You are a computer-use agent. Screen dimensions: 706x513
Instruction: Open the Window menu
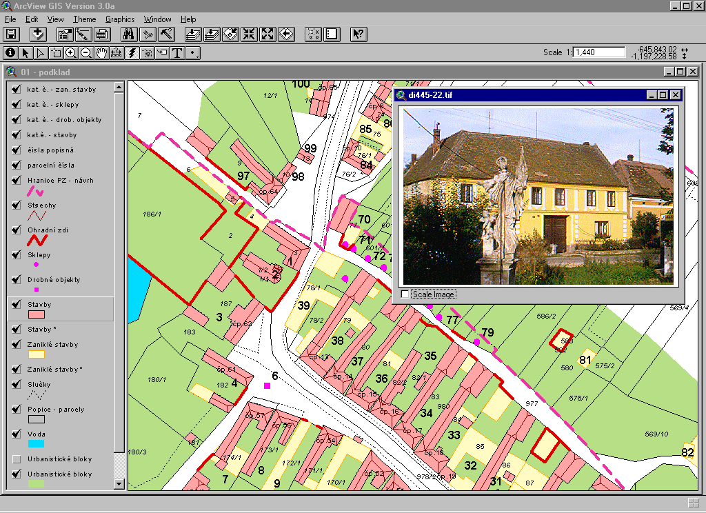click(158, 19)
